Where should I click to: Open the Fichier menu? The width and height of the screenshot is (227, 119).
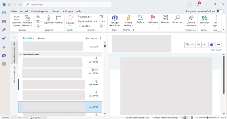(14, 11)
